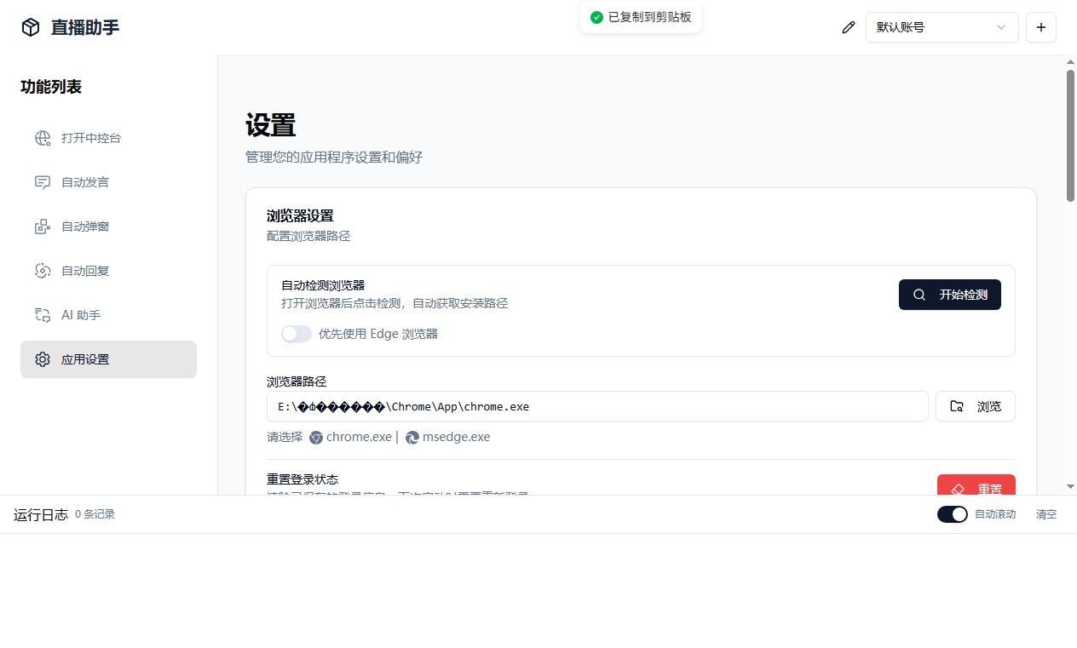Click the Chrome logo icon
This screenshot has width=1077, height=648.
pos(316,438)
